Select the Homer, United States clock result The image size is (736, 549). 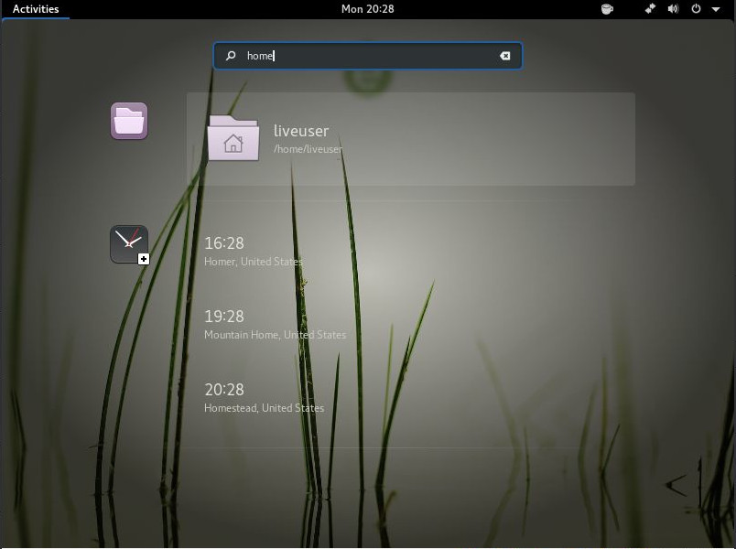(254, 262)
